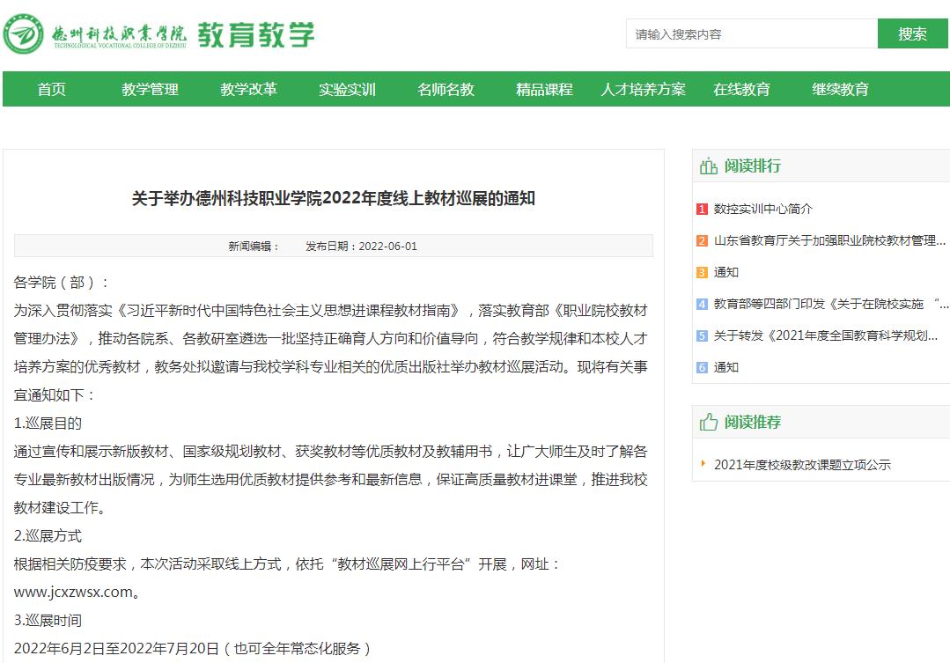Open the 数控实训中心简介 article link
Image resolution: width=950 pixels, height=663 pixels.
(762, 210)
